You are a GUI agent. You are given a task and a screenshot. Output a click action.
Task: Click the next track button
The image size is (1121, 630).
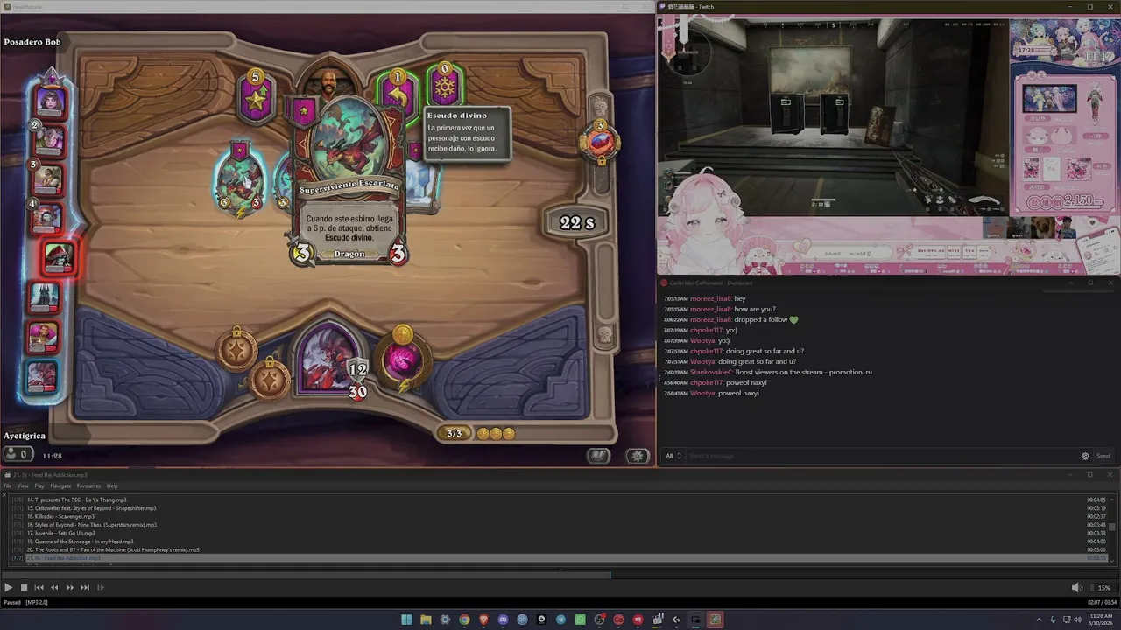[x=85, y=588]
